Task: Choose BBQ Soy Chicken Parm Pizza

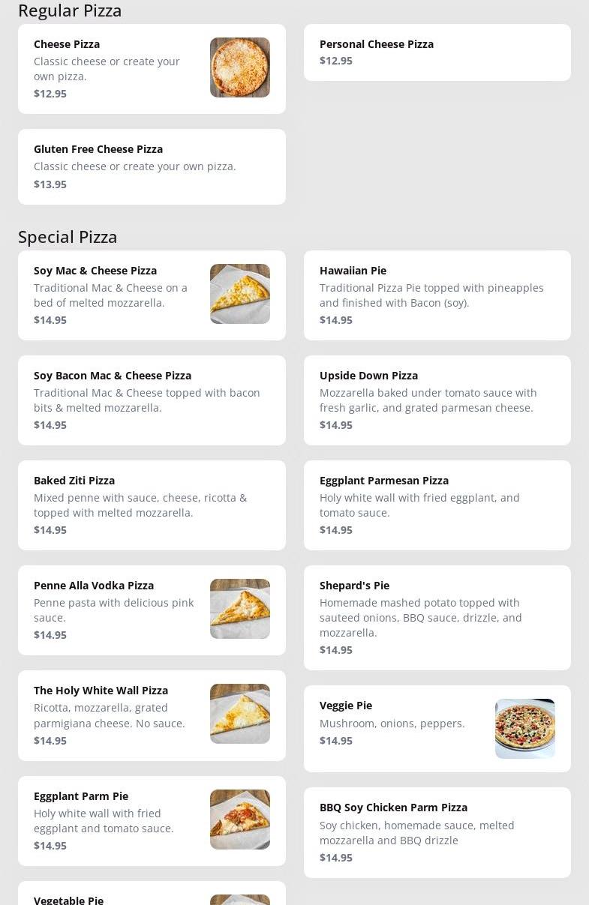Action: click(x=437, y=832)
